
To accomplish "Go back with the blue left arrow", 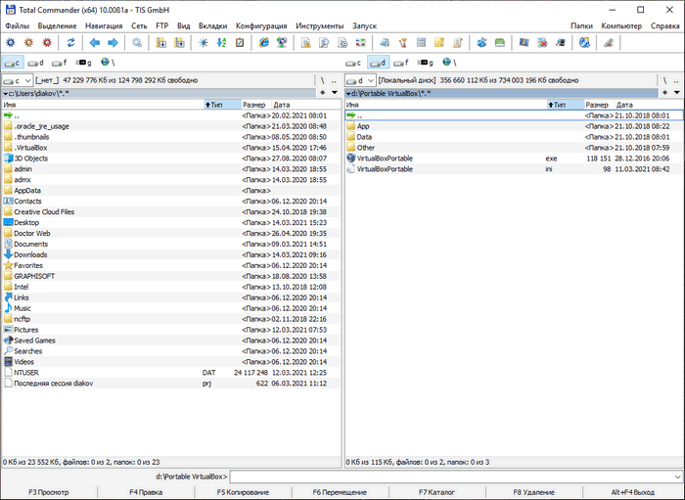I will pyautogui.click(x=95, y=43).
